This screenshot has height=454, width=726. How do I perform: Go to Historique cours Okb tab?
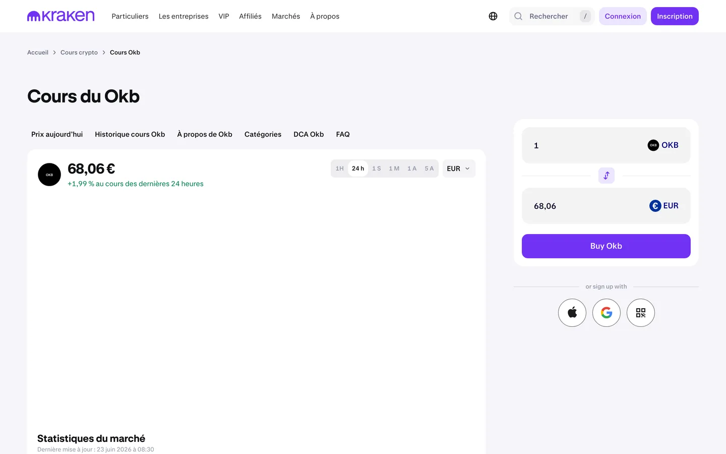tap(130, 134)
